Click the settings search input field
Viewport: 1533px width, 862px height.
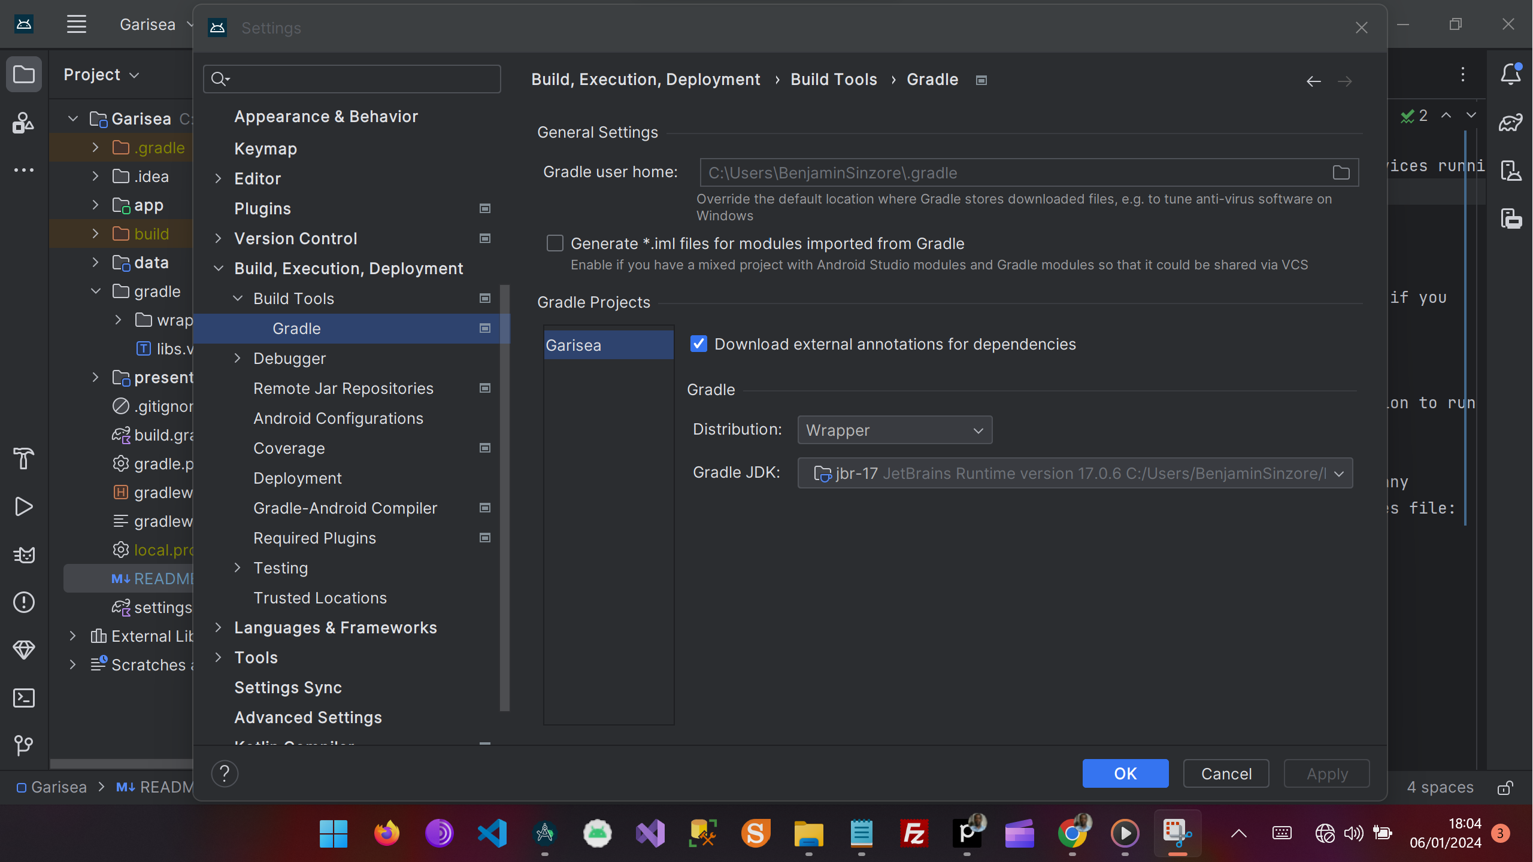(359, 79)
